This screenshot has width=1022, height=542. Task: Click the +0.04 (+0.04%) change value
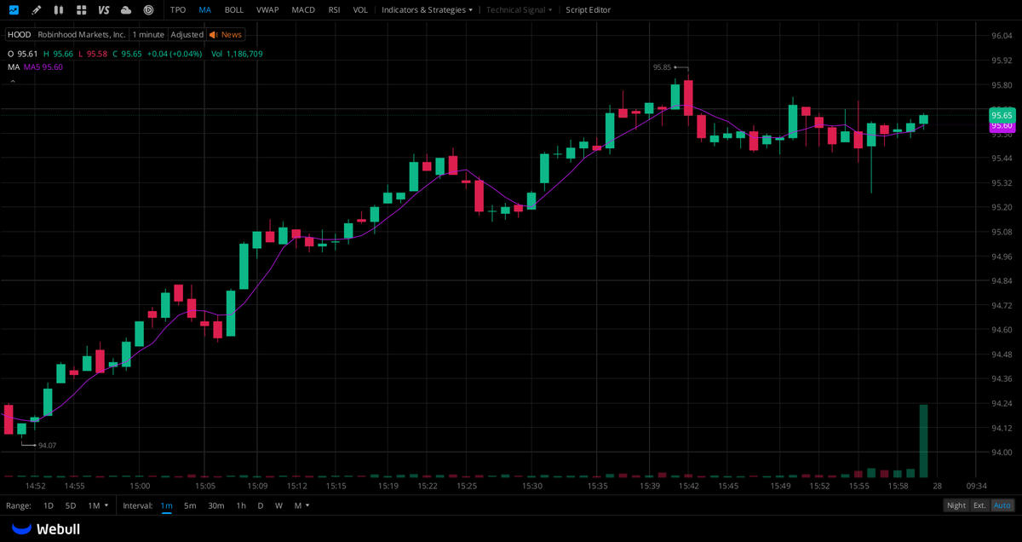(175, 54)
